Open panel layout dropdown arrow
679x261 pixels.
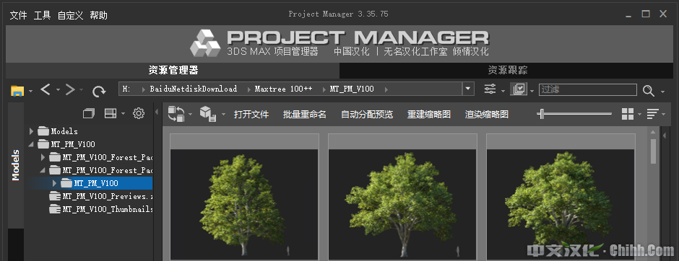(x=123, y=114)
